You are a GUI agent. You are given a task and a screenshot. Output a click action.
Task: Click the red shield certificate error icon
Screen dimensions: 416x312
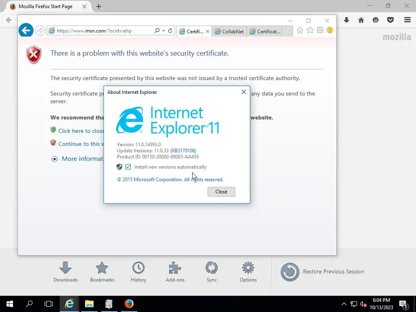(x=34, y=55)
